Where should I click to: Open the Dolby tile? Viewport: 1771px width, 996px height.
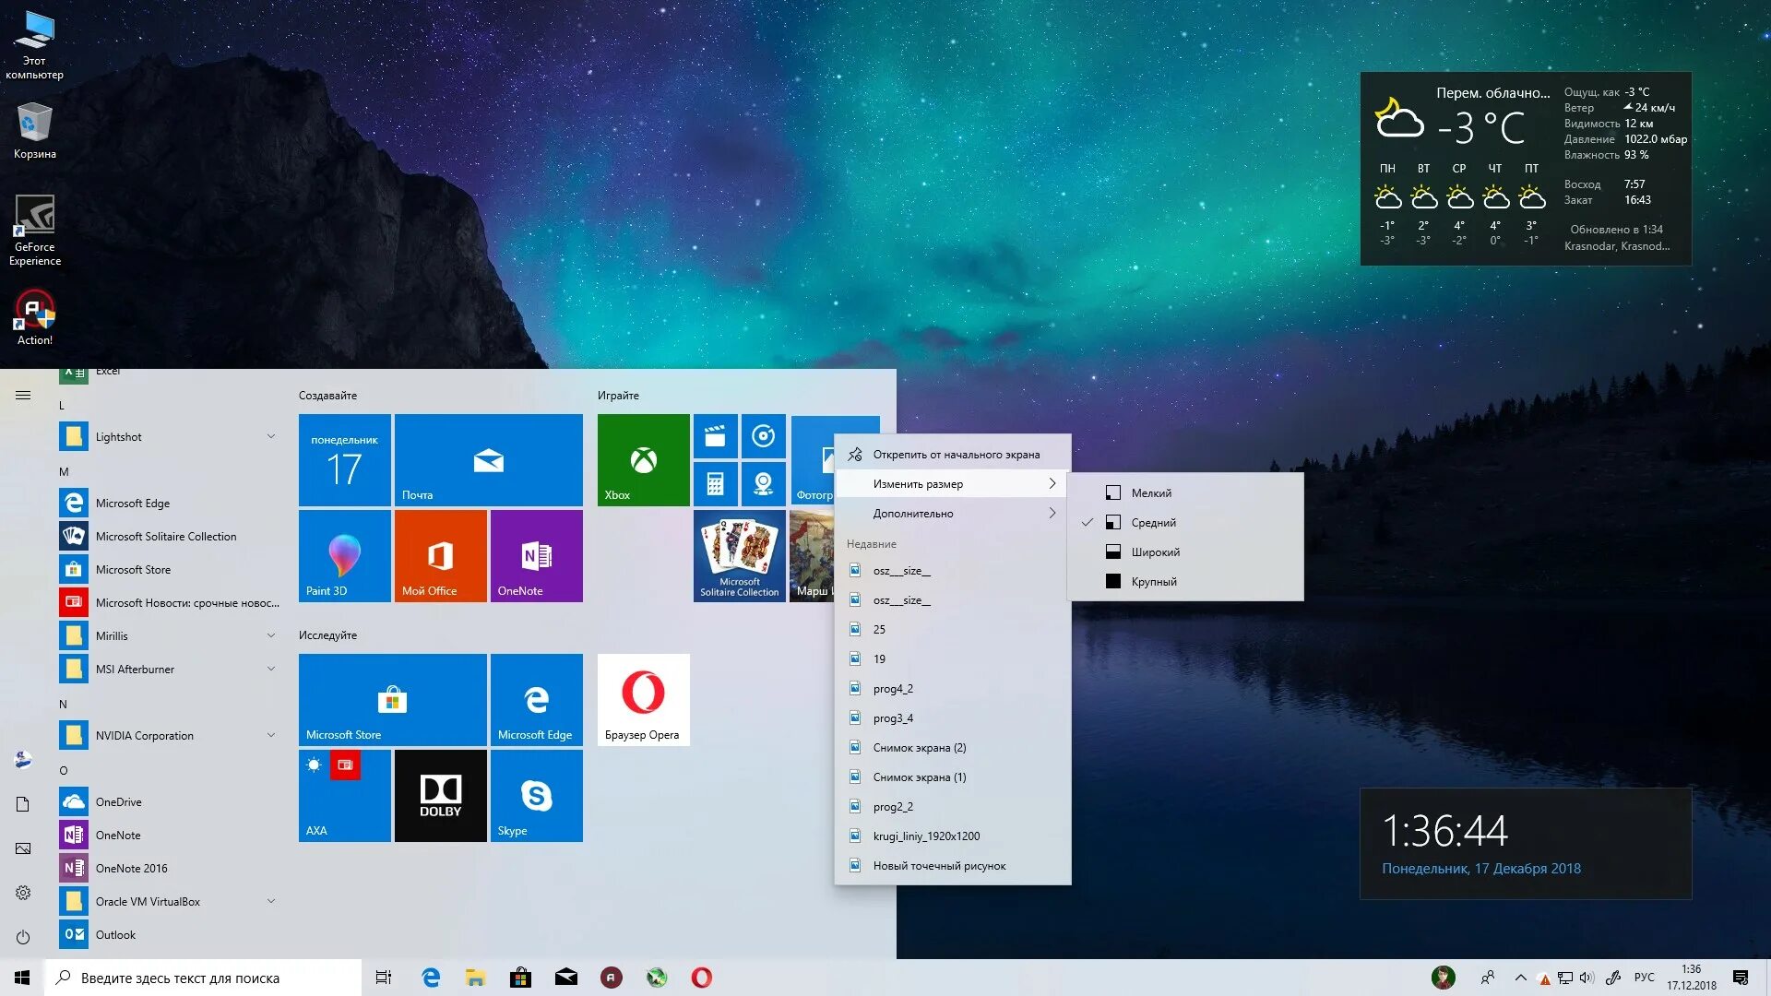click(x=440, y=795)
